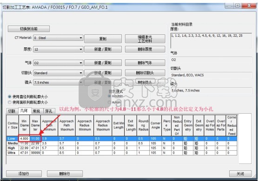Click 添加行 button at bottom

click(24, 174)
